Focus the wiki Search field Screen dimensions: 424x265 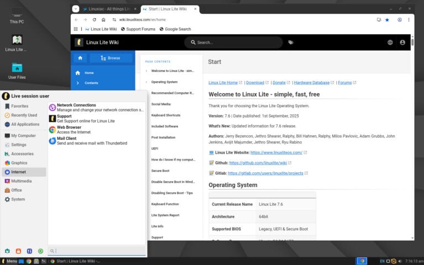[235, 43]
